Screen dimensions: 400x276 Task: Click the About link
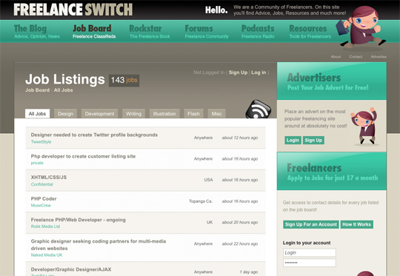pos(336,56)
